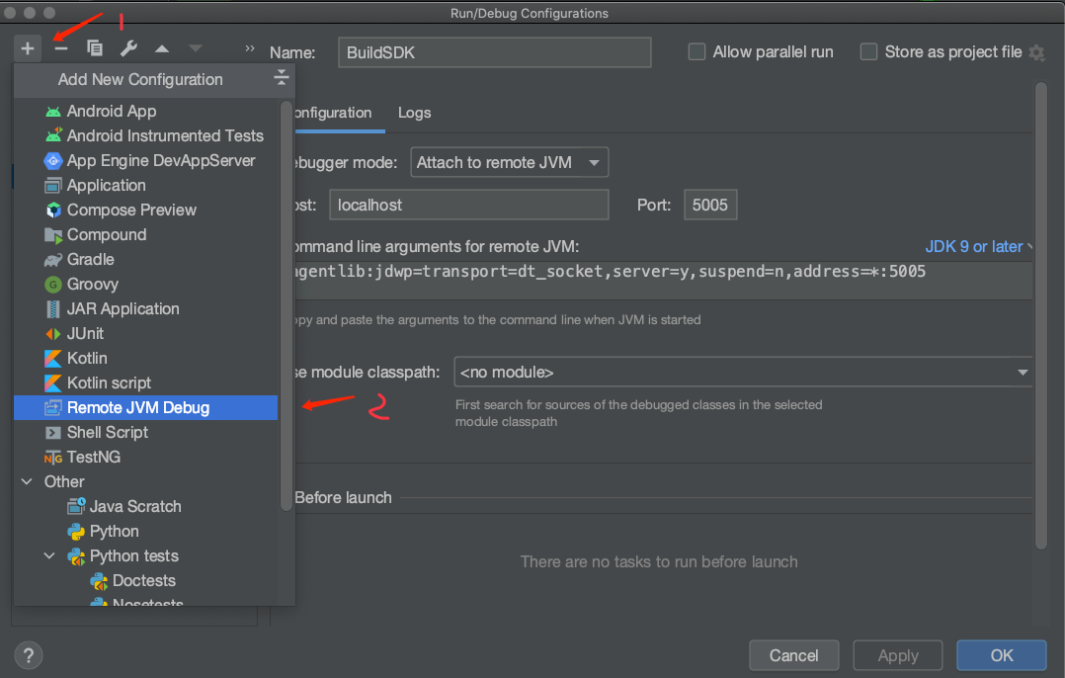Enable the Allow parallel run checkbox

point(696,52)
